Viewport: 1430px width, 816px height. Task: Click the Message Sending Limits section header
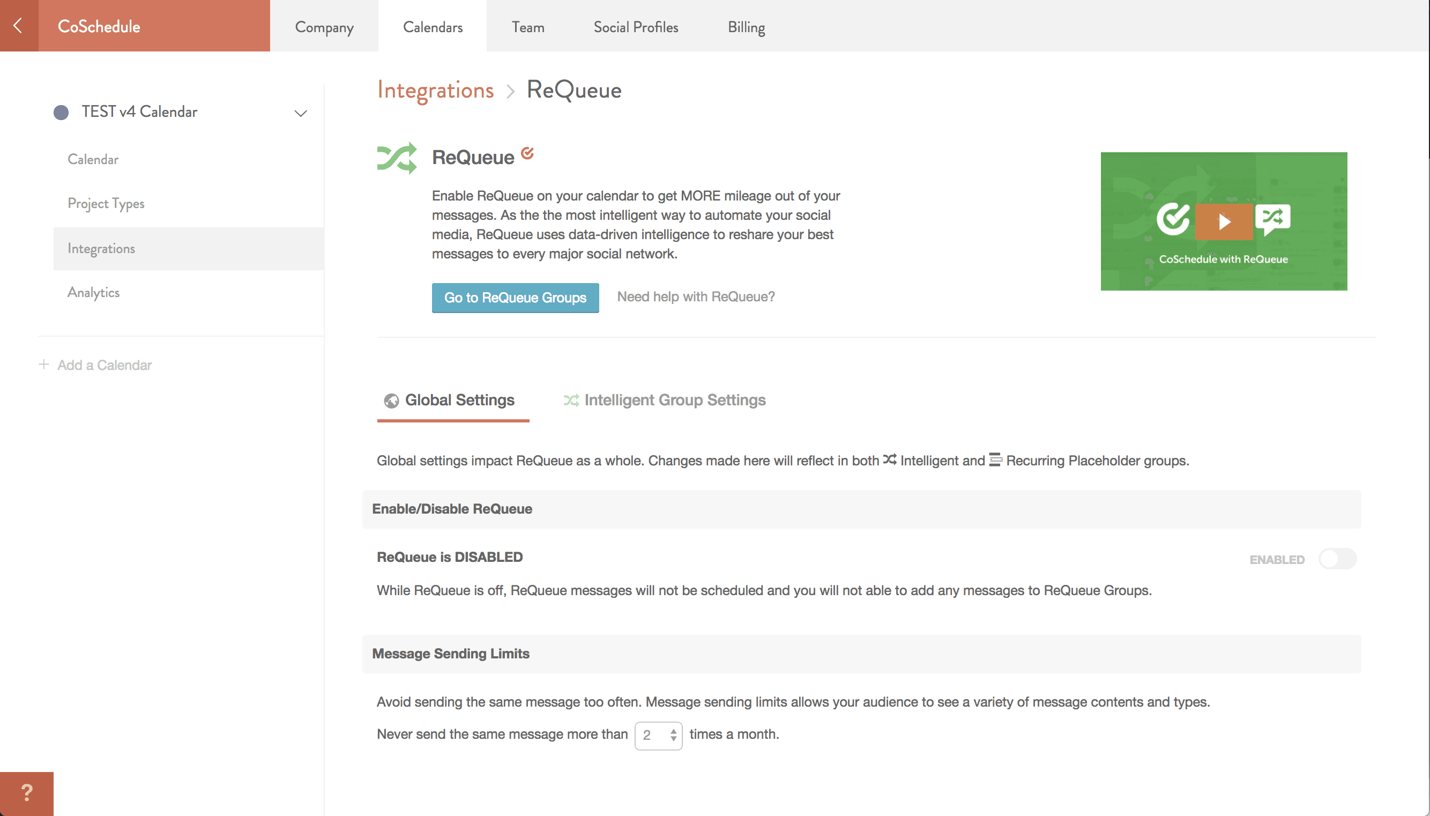tap(861, 654)
